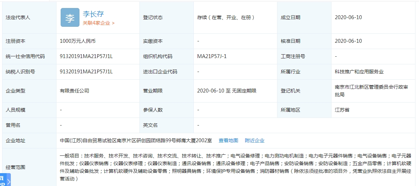Image resolution: width=419 pixels, height=186 pixels.
Task: Click the 存续 registration status value
Action: click(226, 17)
